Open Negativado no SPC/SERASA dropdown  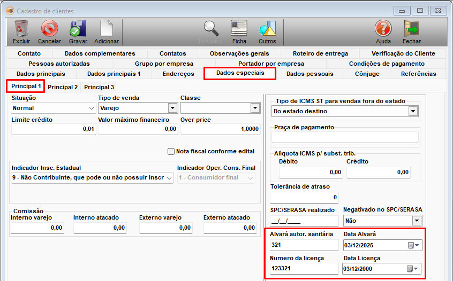tap(416, 221)
